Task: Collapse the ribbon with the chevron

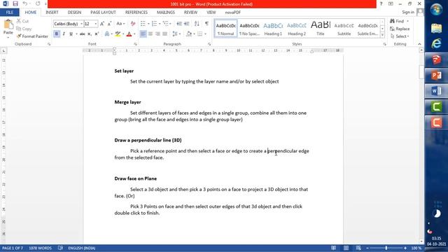Action: [x=419, y=44]
